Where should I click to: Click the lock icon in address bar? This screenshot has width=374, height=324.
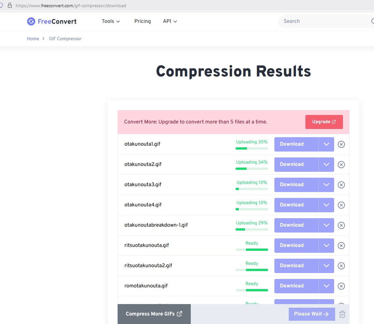(x=10, y=6)
